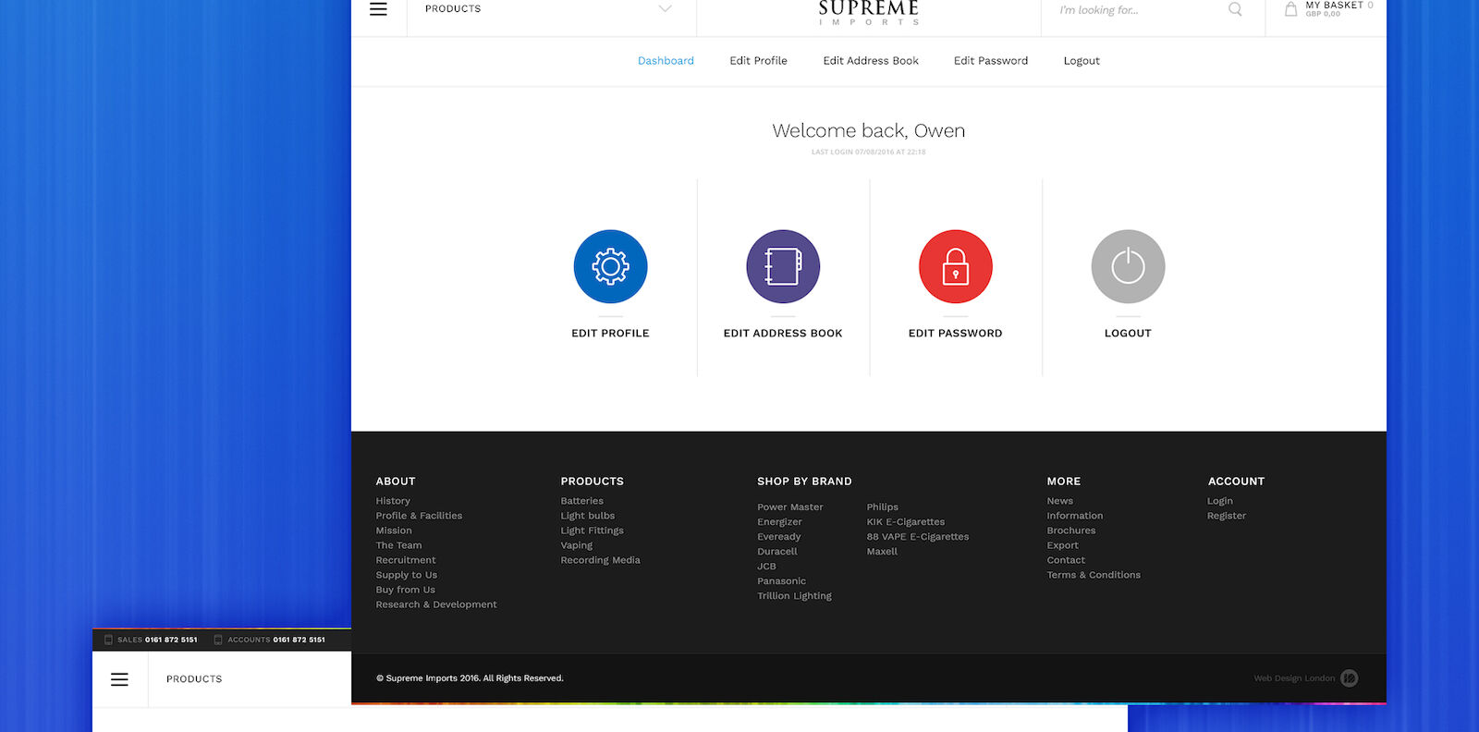
Task: Expand the Products dropdown chevron
Action: [665, 9]
